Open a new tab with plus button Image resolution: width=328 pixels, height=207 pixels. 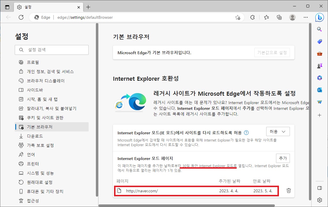click(x=88, y=7)
